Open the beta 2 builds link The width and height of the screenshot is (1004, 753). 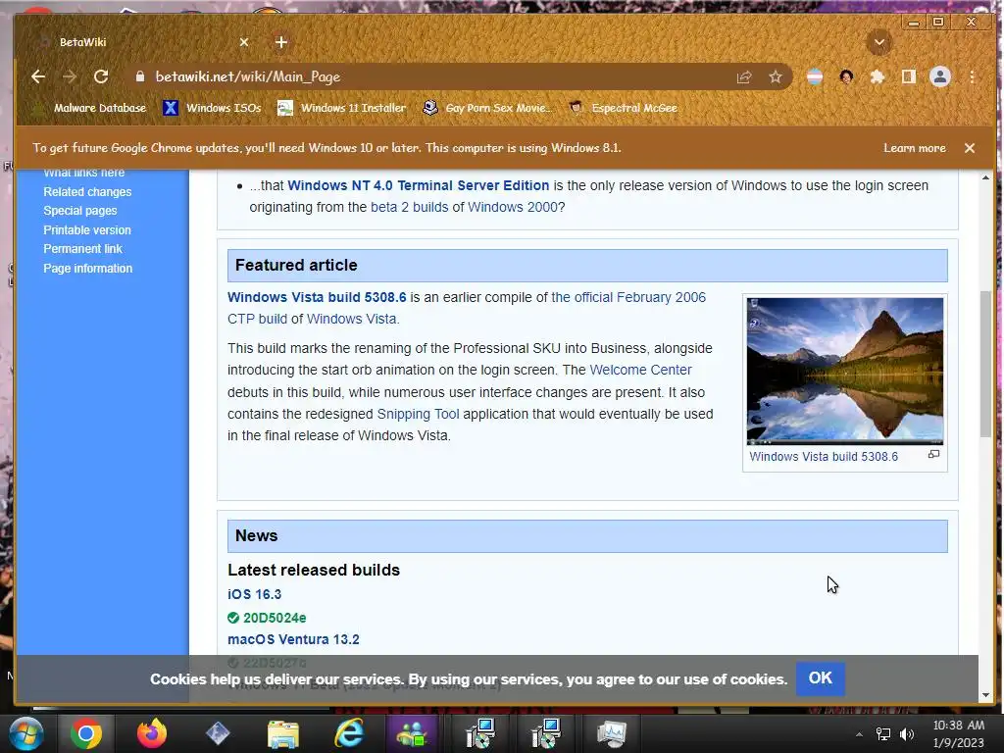(409, 208)
